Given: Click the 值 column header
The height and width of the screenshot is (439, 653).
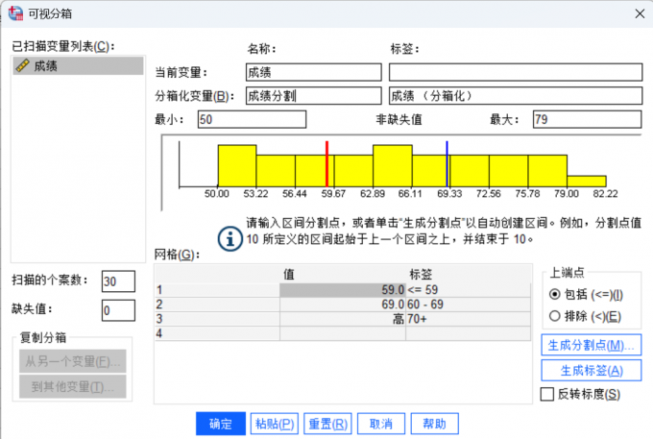Looking at the screenshot, I should coord(289,274).
